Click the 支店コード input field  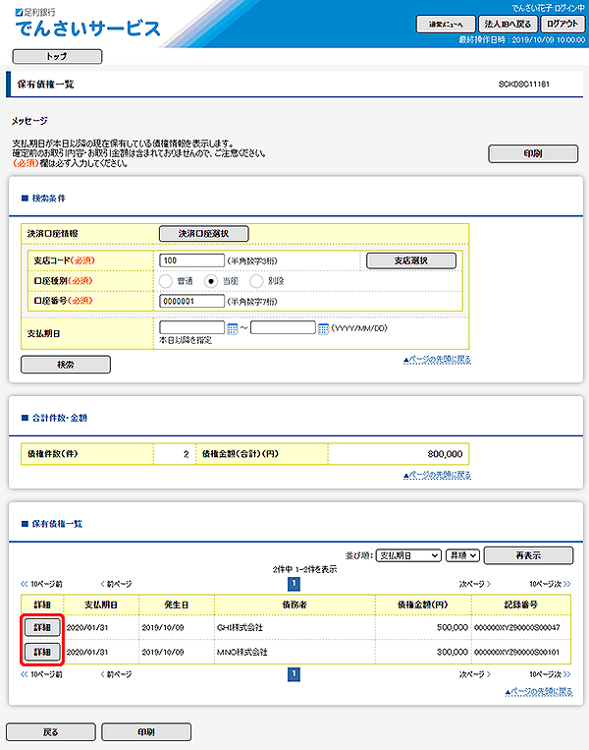191,260
